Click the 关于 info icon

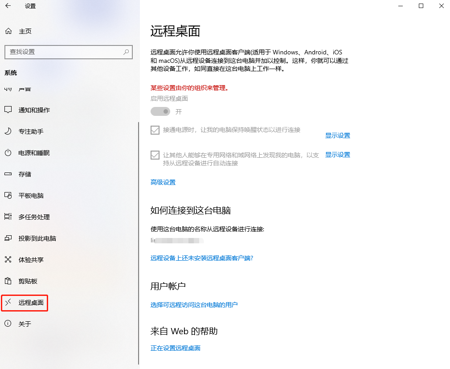8,324
